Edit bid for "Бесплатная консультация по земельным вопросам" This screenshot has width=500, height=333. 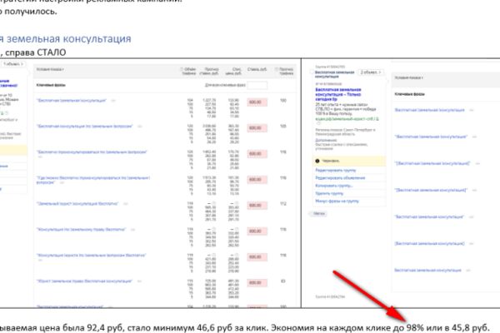pos(257,127)
